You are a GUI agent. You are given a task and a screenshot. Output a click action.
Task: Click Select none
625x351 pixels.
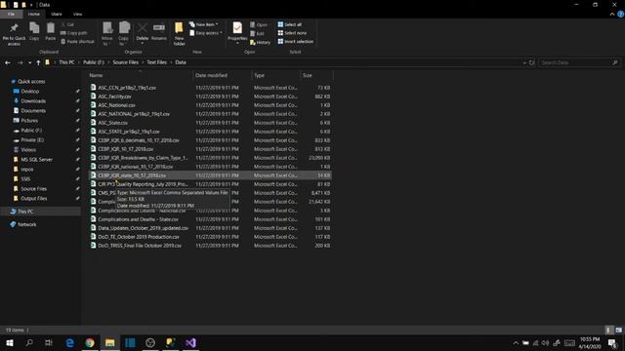pos(292,33)
